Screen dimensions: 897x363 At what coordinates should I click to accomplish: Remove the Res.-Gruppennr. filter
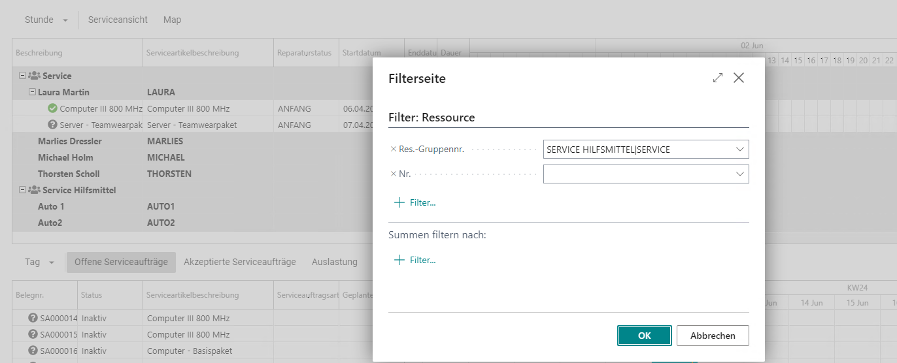[x=393, y=150]
